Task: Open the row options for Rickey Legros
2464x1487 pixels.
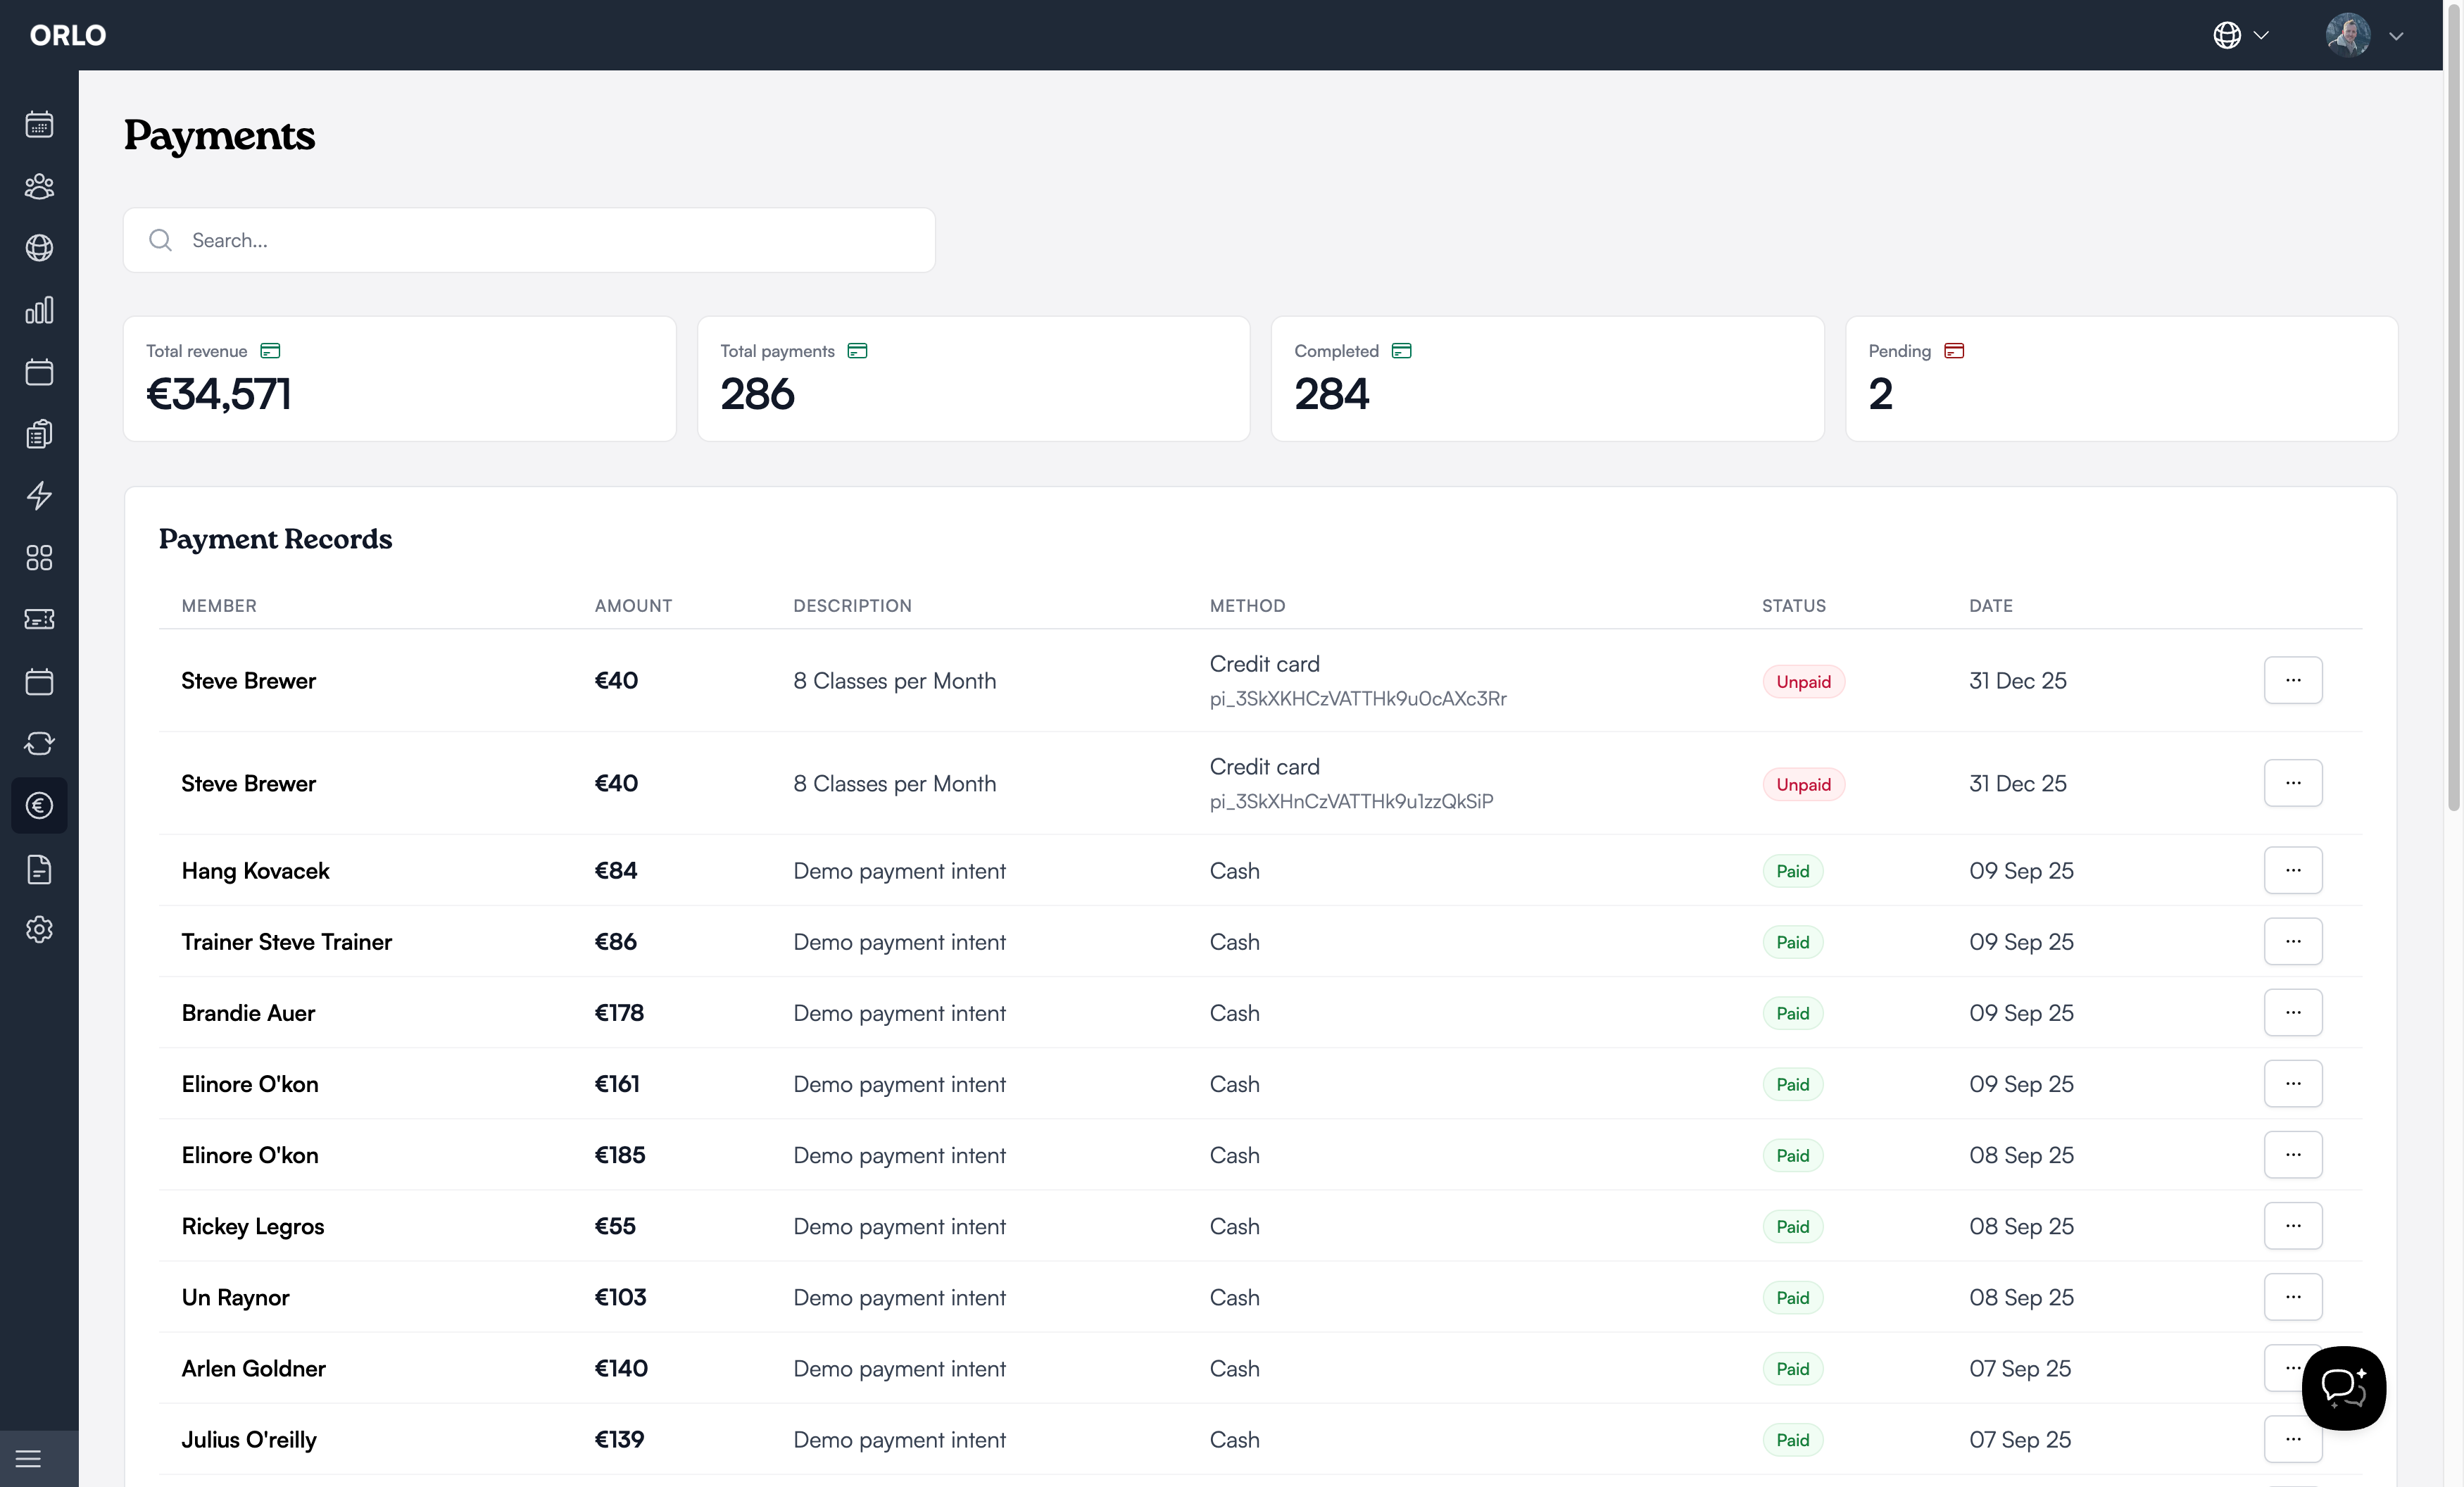Action: point(2292,1226)
